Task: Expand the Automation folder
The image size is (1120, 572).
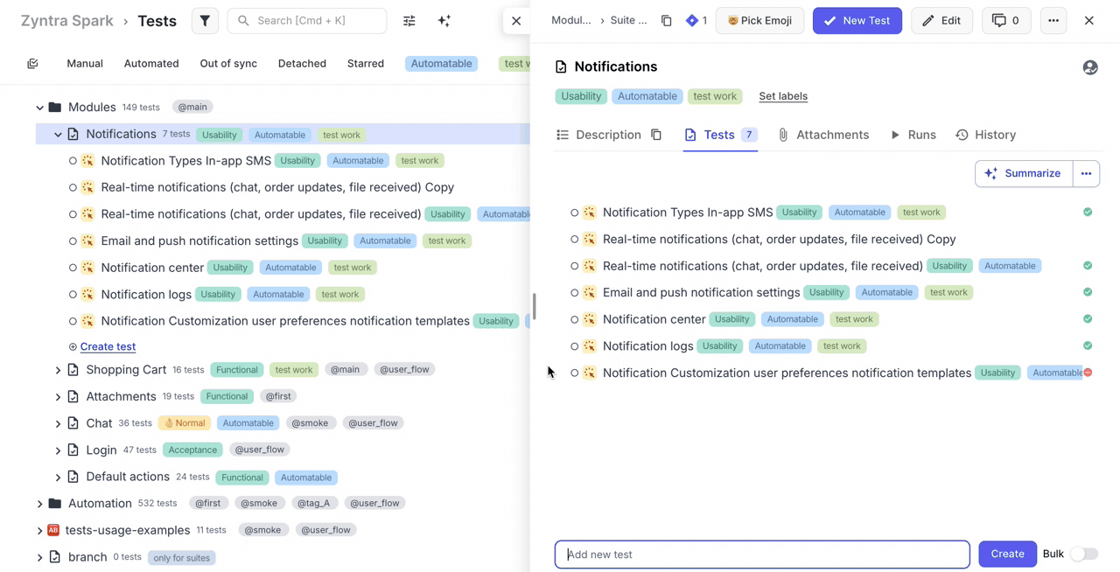Action: (x=39, y=504)
